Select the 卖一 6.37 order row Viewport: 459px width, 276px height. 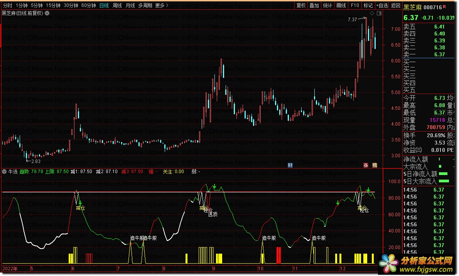click(x=429, y=54)
